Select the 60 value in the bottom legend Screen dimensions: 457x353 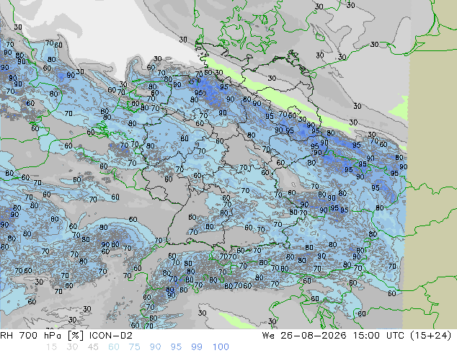click(x=114, y=347)
